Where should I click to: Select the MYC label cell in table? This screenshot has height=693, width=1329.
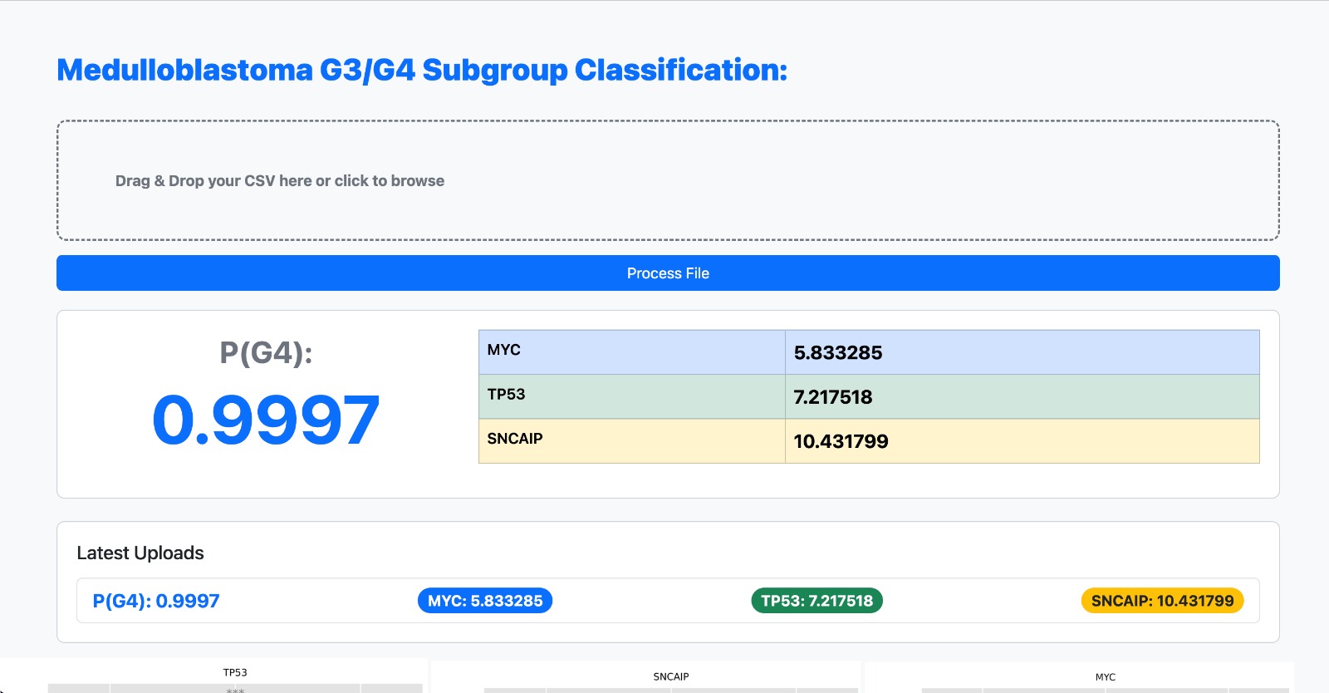632,352
